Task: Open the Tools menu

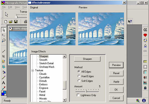Action: pos(25,7)
